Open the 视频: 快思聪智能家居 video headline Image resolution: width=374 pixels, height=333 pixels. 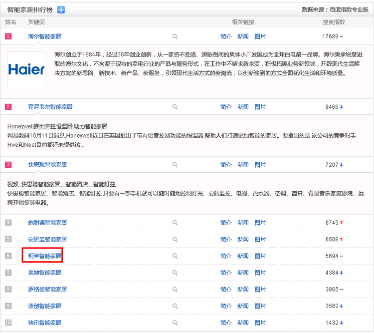click(61, 184)
